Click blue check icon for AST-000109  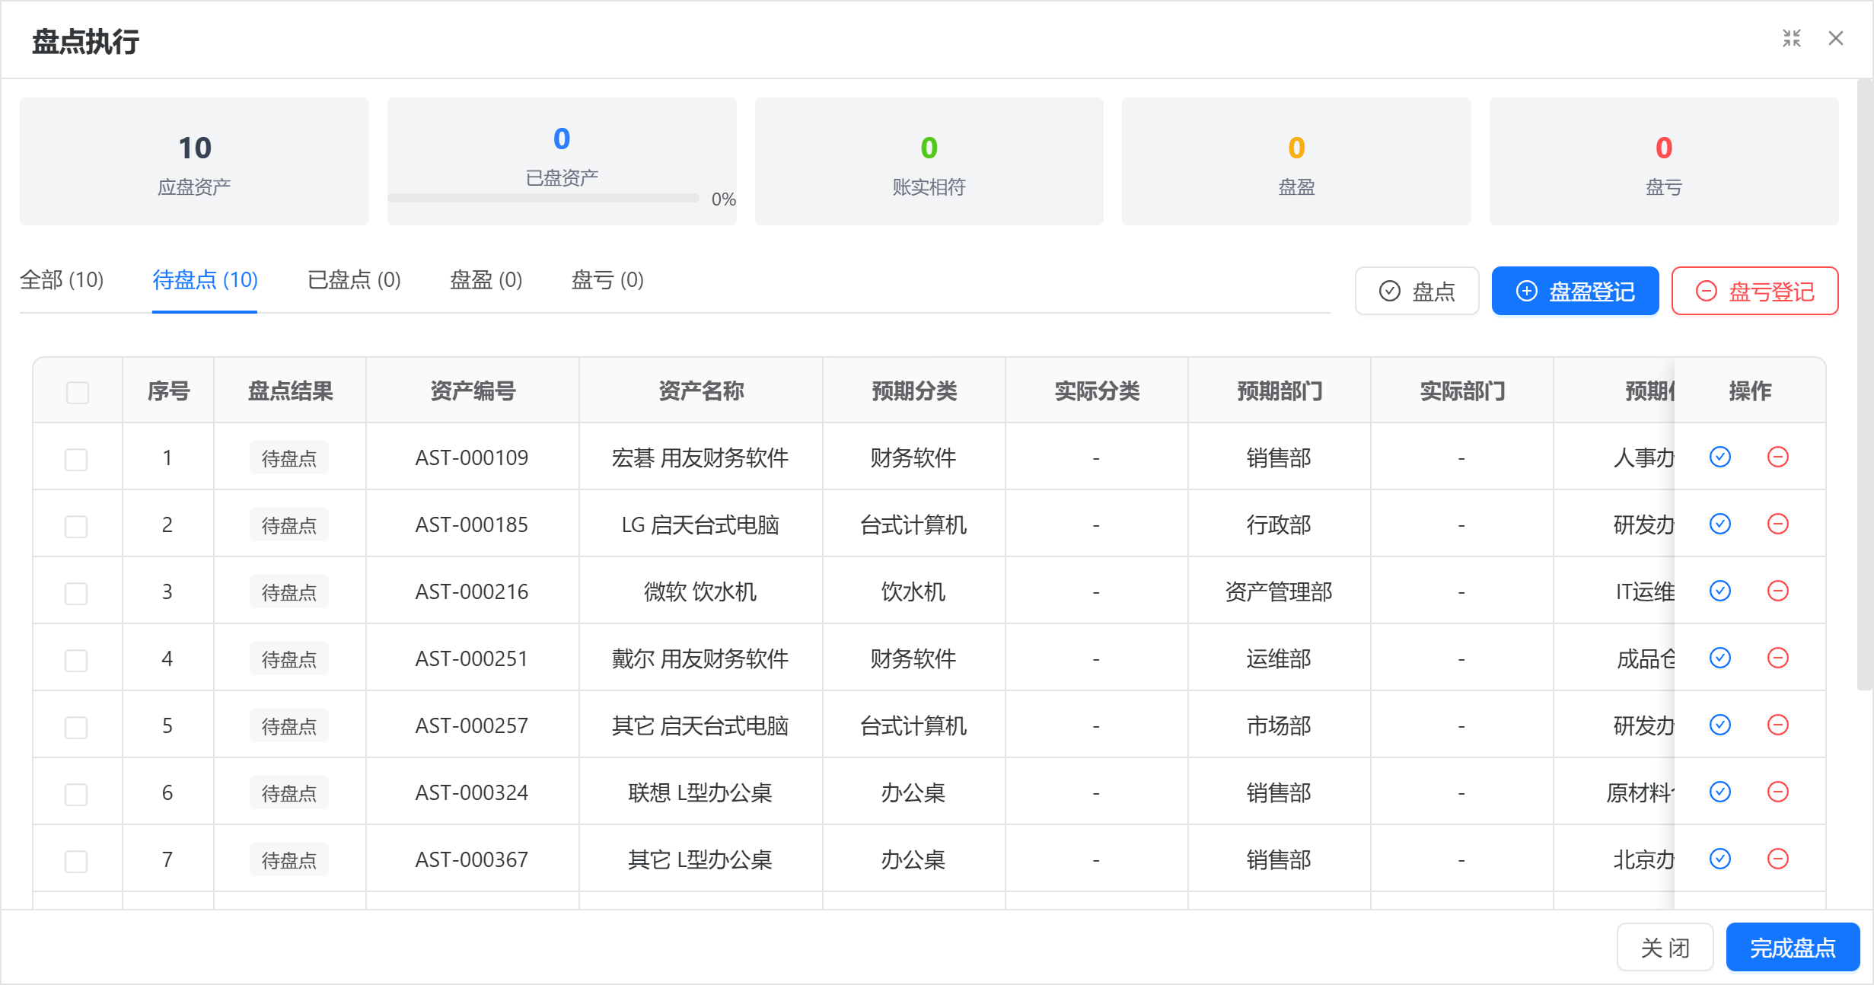pyautogui.click(x=1720, y=457)
